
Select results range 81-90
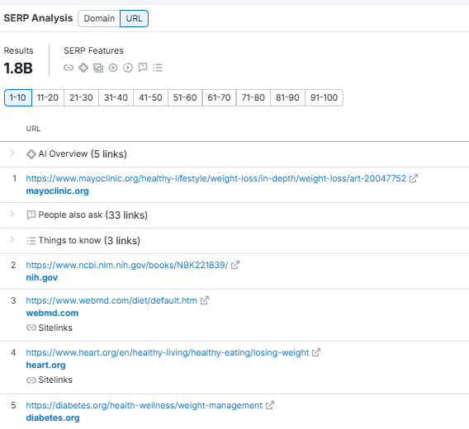(x=287, y=97)
